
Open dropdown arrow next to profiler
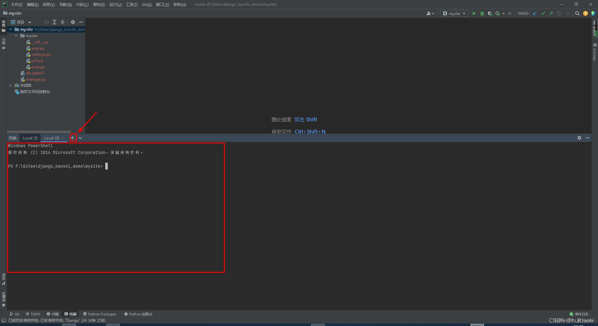(x=504, y=13)
